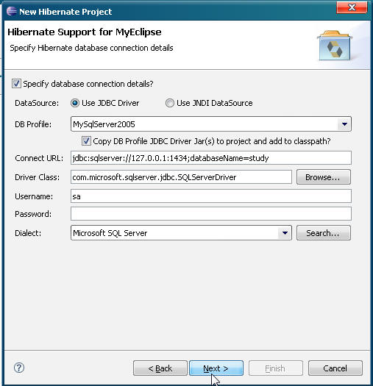Click the 'DB Profile:' label

(x=33, y=124)
